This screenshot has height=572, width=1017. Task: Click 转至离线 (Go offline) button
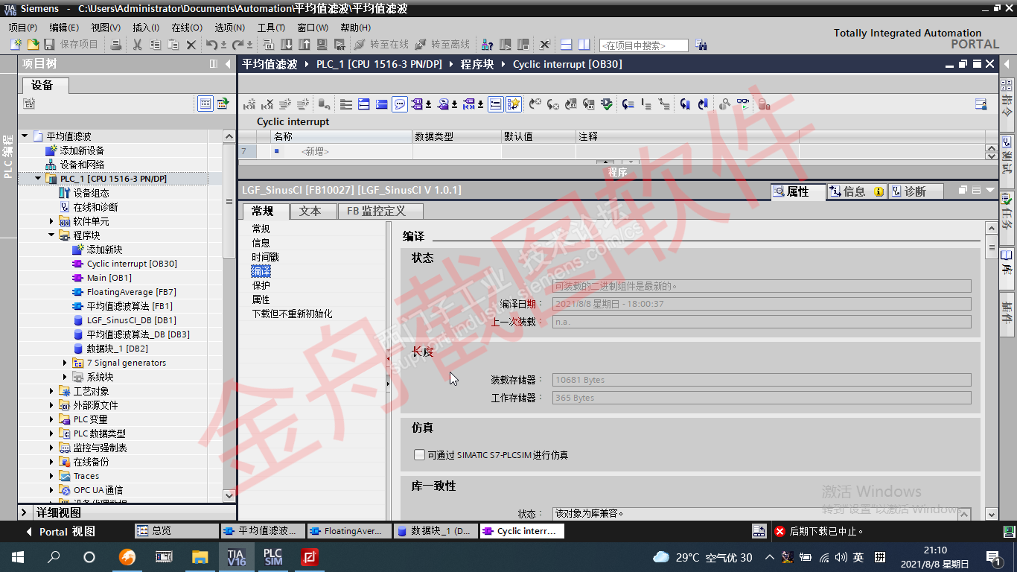(x=443, y=45)
